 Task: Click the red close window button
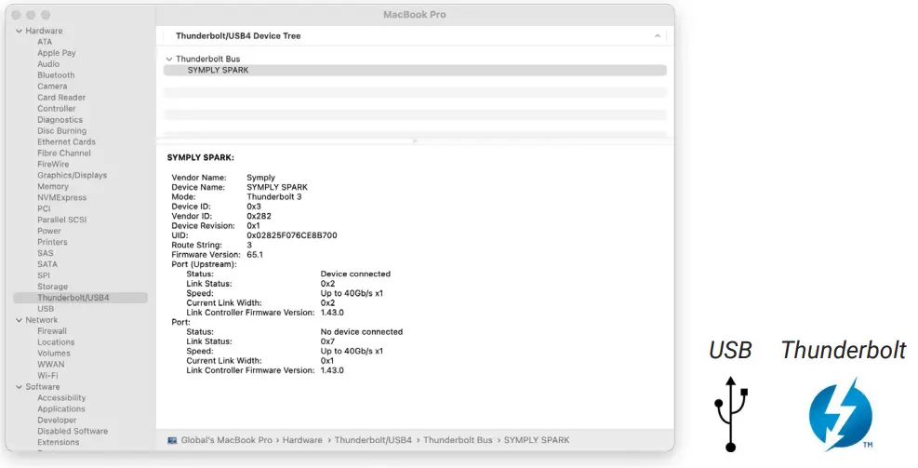click(17, 15)
